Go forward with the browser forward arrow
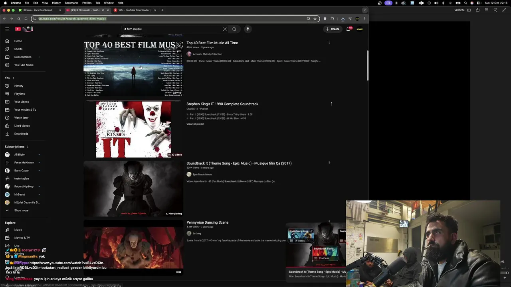This screenshot has width=511, height=287. [x=11, y=19]
